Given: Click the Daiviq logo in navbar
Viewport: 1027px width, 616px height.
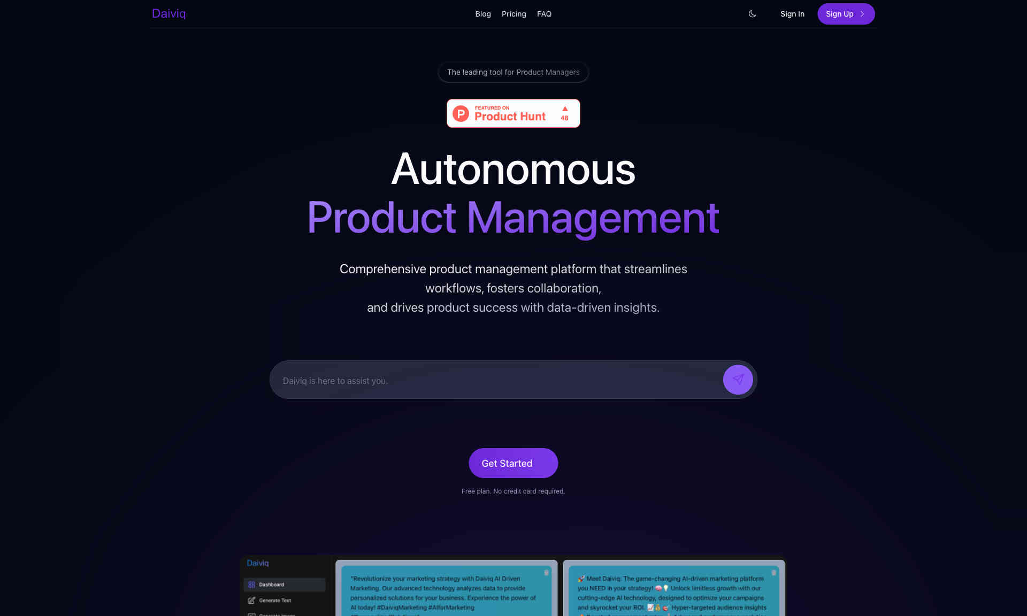Looking at the screenshot, I should pyautogui.click(x=168, y=13).
